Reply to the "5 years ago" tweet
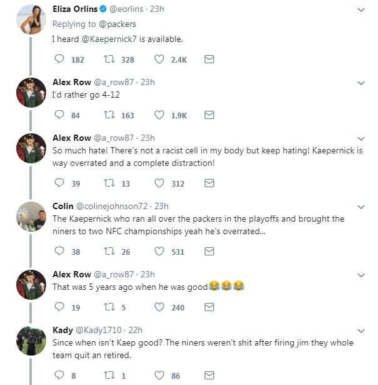Image resolution: width=378 pixels, height=385 pixels. (60, 307)
